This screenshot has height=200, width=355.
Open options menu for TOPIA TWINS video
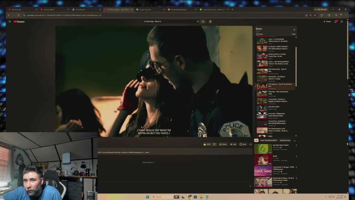[296, 167]
